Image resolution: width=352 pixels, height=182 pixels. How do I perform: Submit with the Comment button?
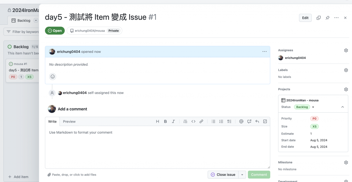(259, 174)
